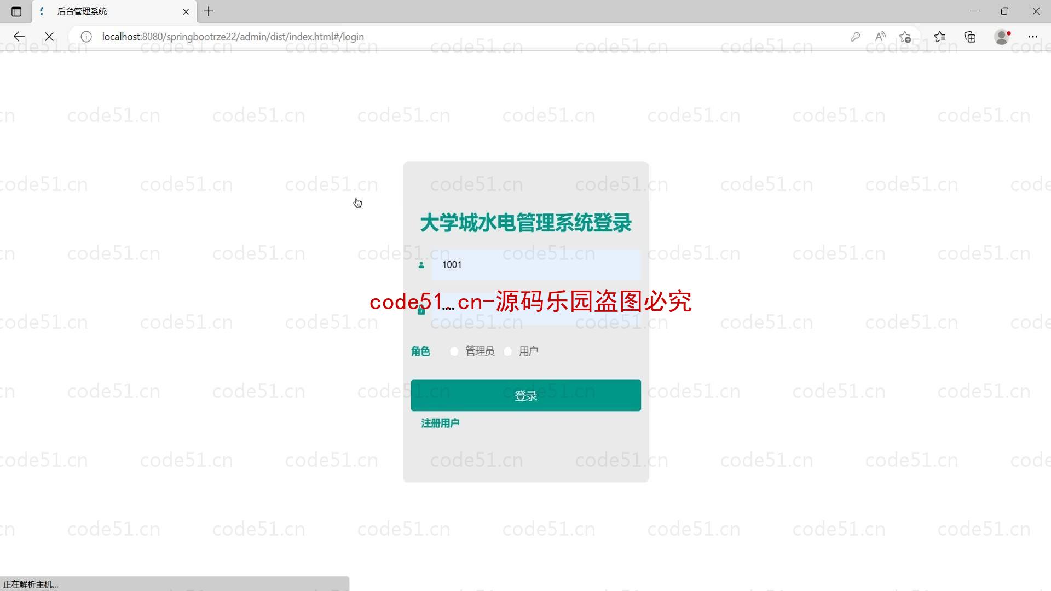Close the 后台管理系统 tab

coord(186,11)
